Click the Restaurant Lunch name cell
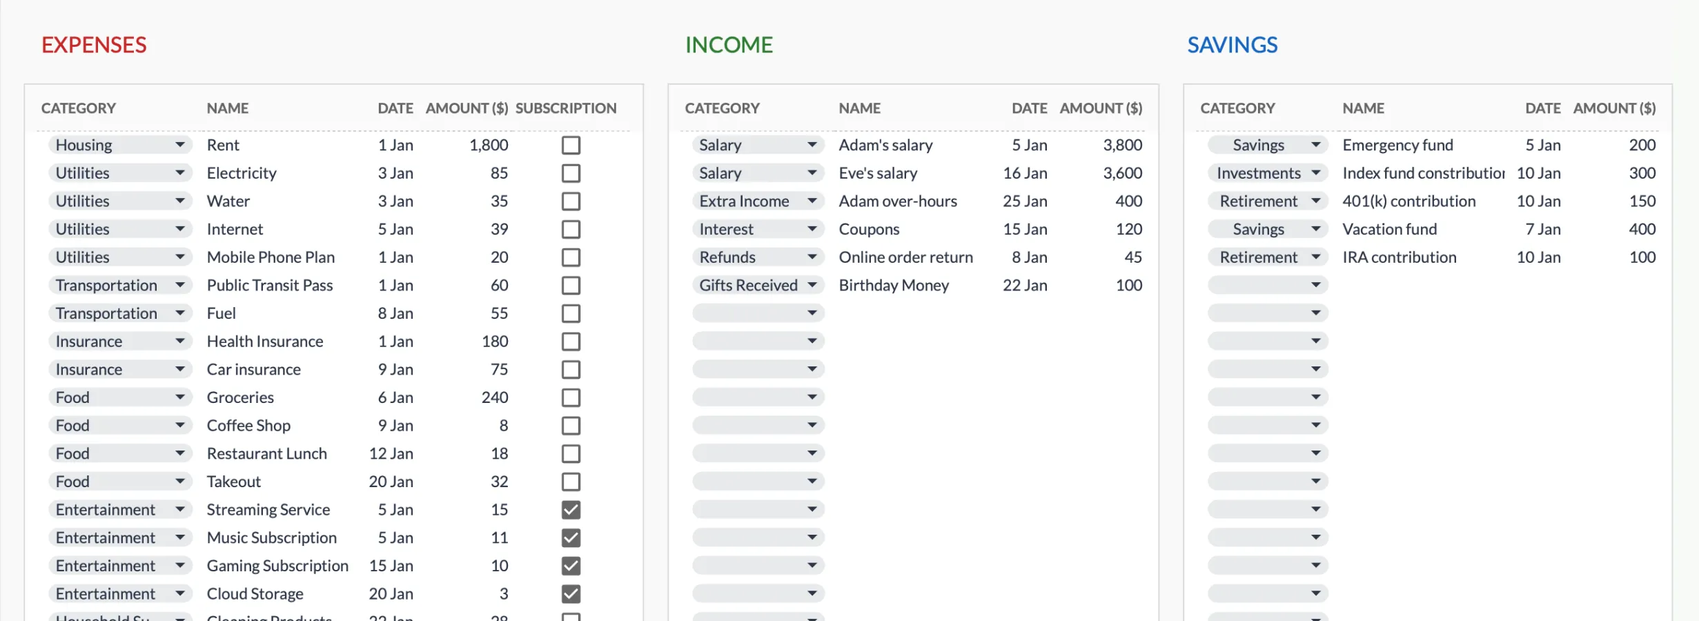This screenshot has height=621, width=1699. pyautogui.click(x=266, y=453)
